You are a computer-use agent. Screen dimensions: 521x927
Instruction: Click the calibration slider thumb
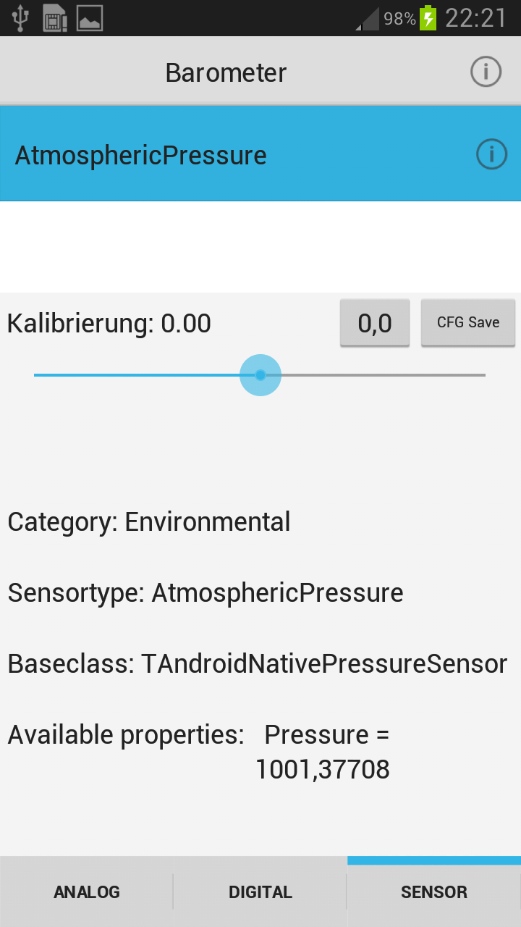click(x=260, y=375)
